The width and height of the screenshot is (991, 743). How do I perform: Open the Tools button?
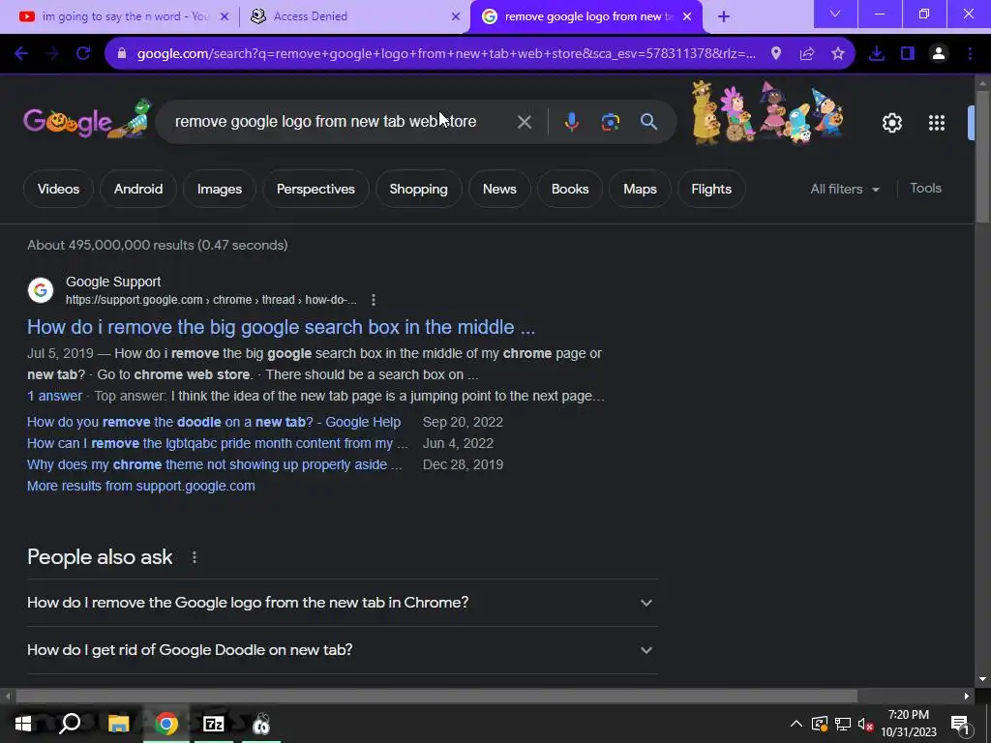tap(925, 189)
